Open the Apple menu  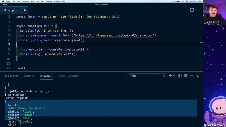tap(3, 1)
